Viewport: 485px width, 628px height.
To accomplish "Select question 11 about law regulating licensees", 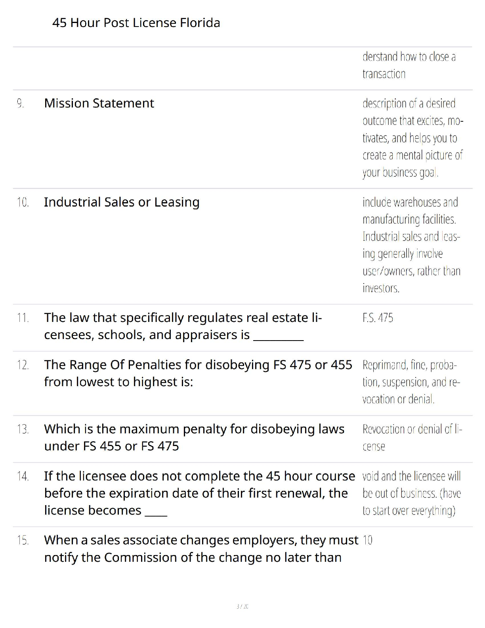I will [183, 326].
